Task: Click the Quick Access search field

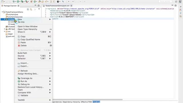Action: point(165,1)
